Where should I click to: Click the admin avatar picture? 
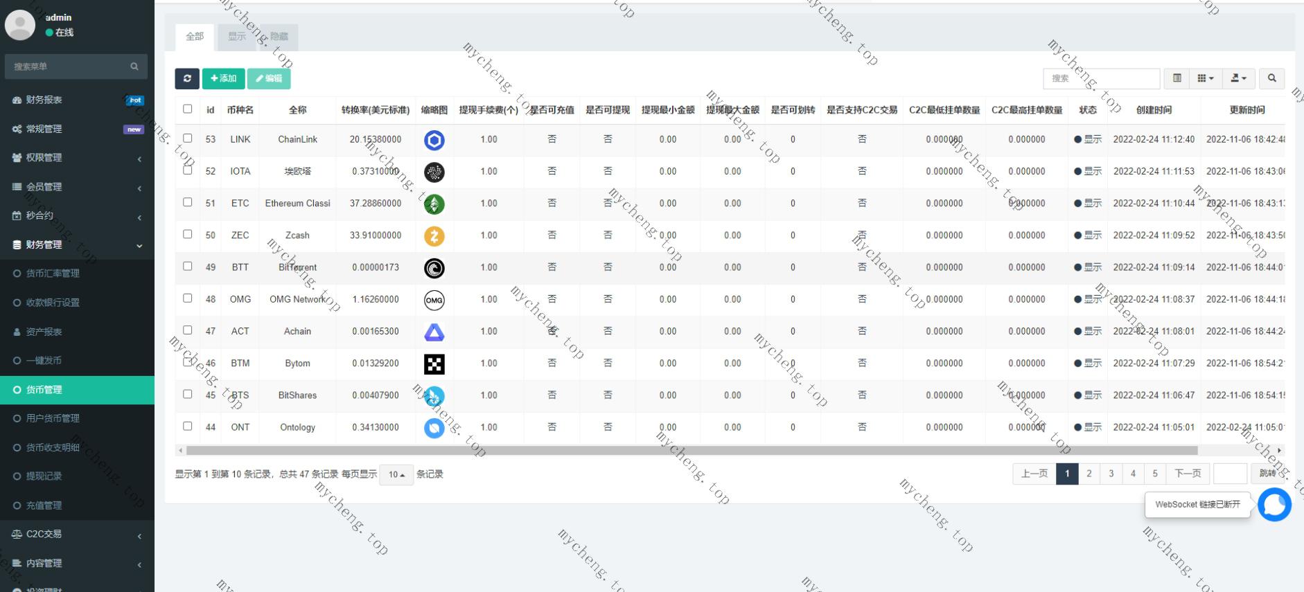click(20, 25)
